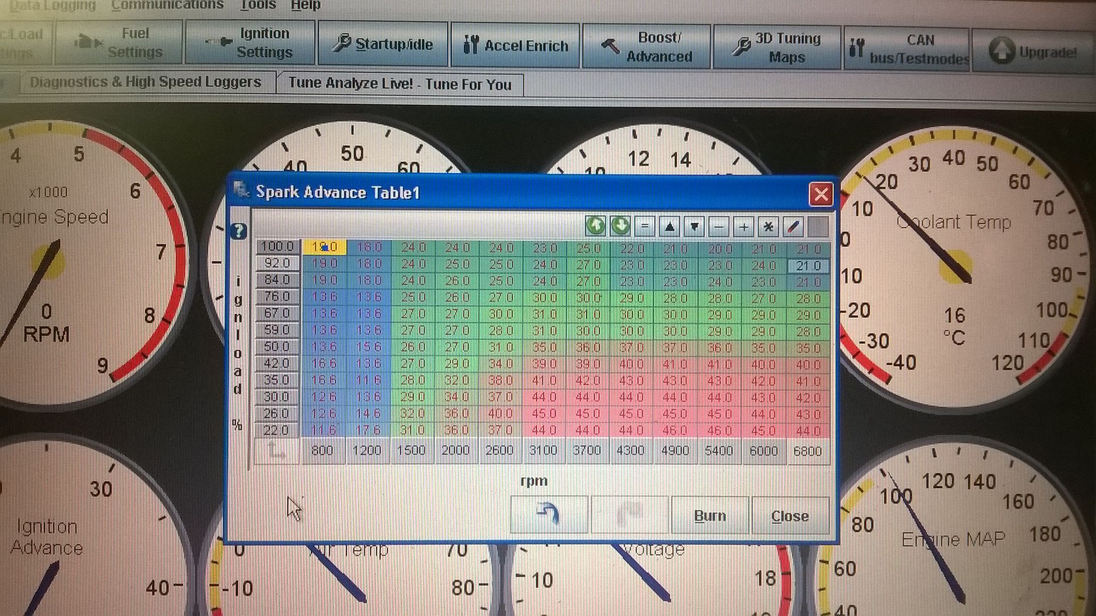Open CAN bus/Testmodes button

907,49
